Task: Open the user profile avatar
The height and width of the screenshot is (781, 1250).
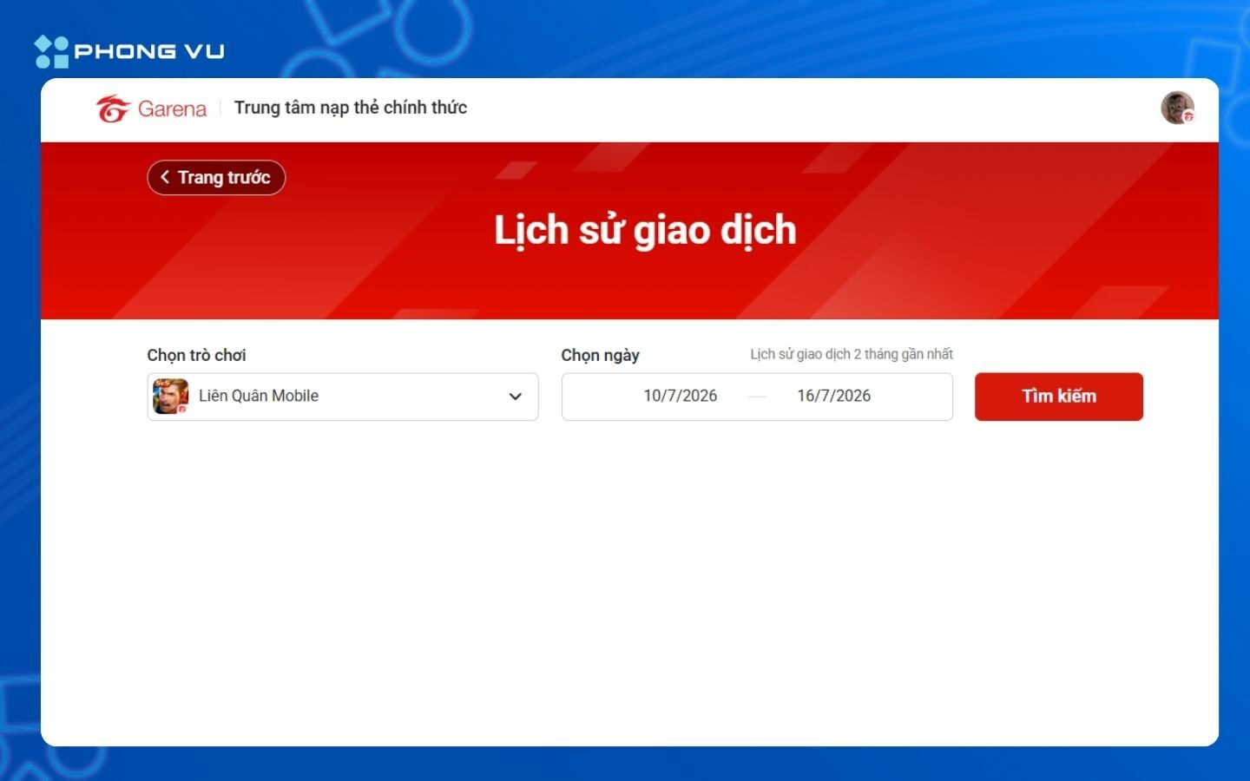Action: point(1177,108)
